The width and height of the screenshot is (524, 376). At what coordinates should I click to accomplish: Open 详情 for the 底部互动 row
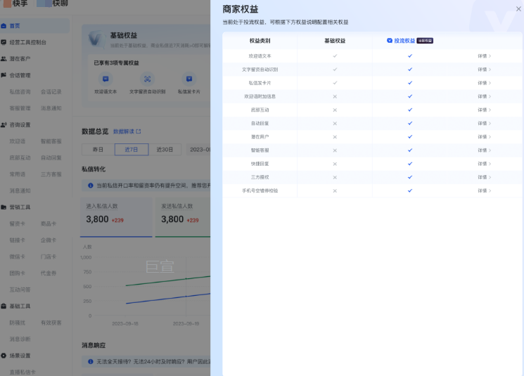pos(484,110)
